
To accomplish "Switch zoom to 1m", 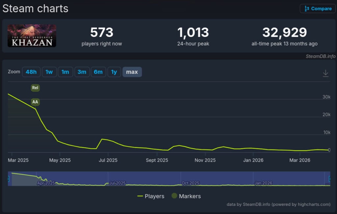I will [x=65, y=72].
